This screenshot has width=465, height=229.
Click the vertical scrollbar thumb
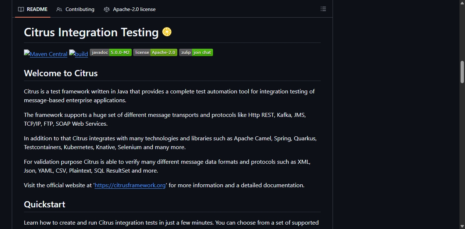pos(462,72)
